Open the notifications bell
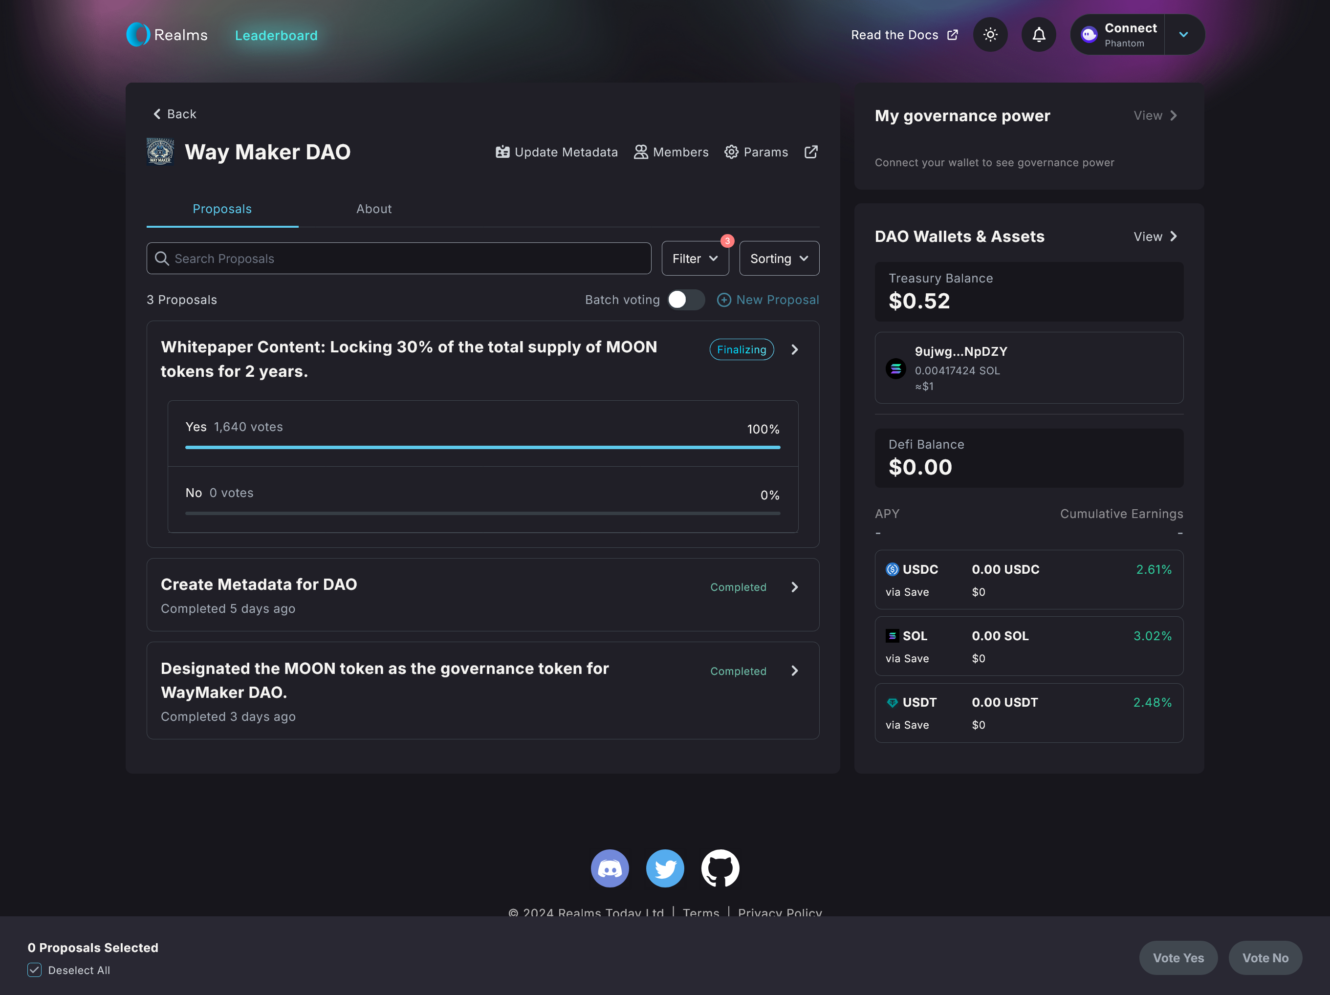Viewport: 1330px width, 995px height. tap(1038, 35)
